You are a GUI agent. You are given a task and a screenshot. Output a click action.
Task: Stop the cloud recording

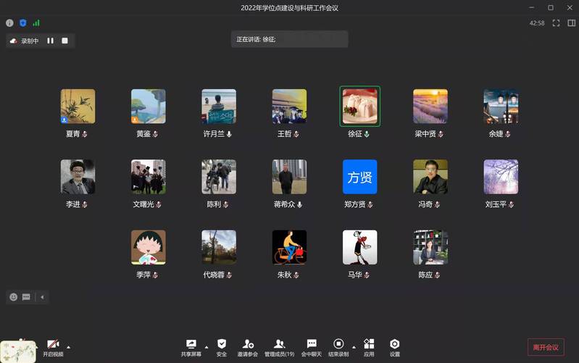[x=64, y=41]
